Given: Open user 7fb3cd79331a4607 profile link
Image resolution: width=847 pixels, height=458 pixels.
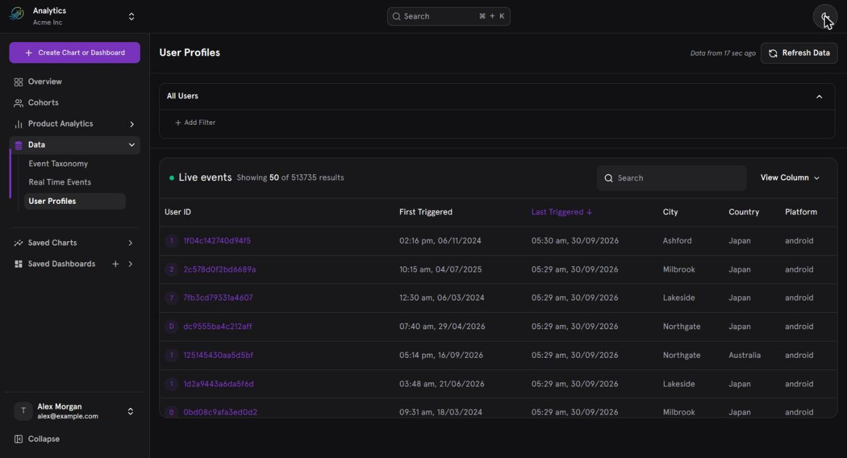Looking at the screenshot, I should coord(218,298).
